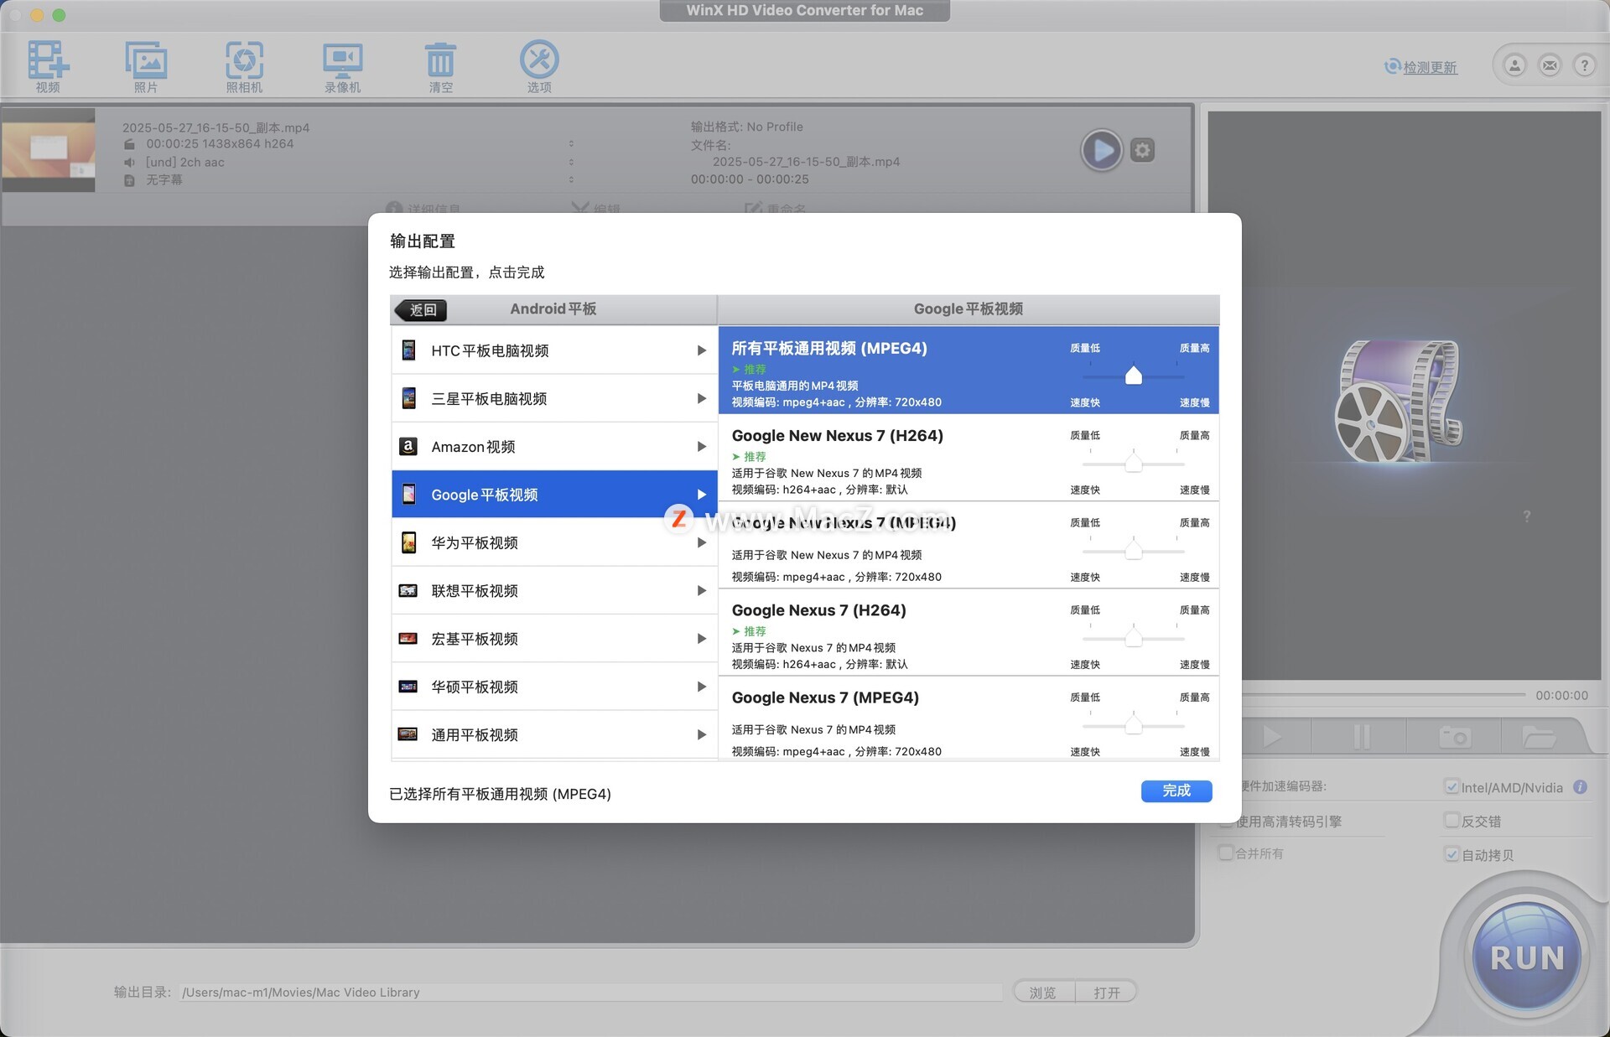
Task: Select 联想平板视频 category label
Action: coord(475,590)
